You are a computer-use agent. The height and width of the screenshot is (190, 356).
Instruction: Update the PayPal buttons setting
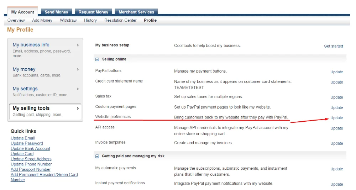tap(336, 72)
